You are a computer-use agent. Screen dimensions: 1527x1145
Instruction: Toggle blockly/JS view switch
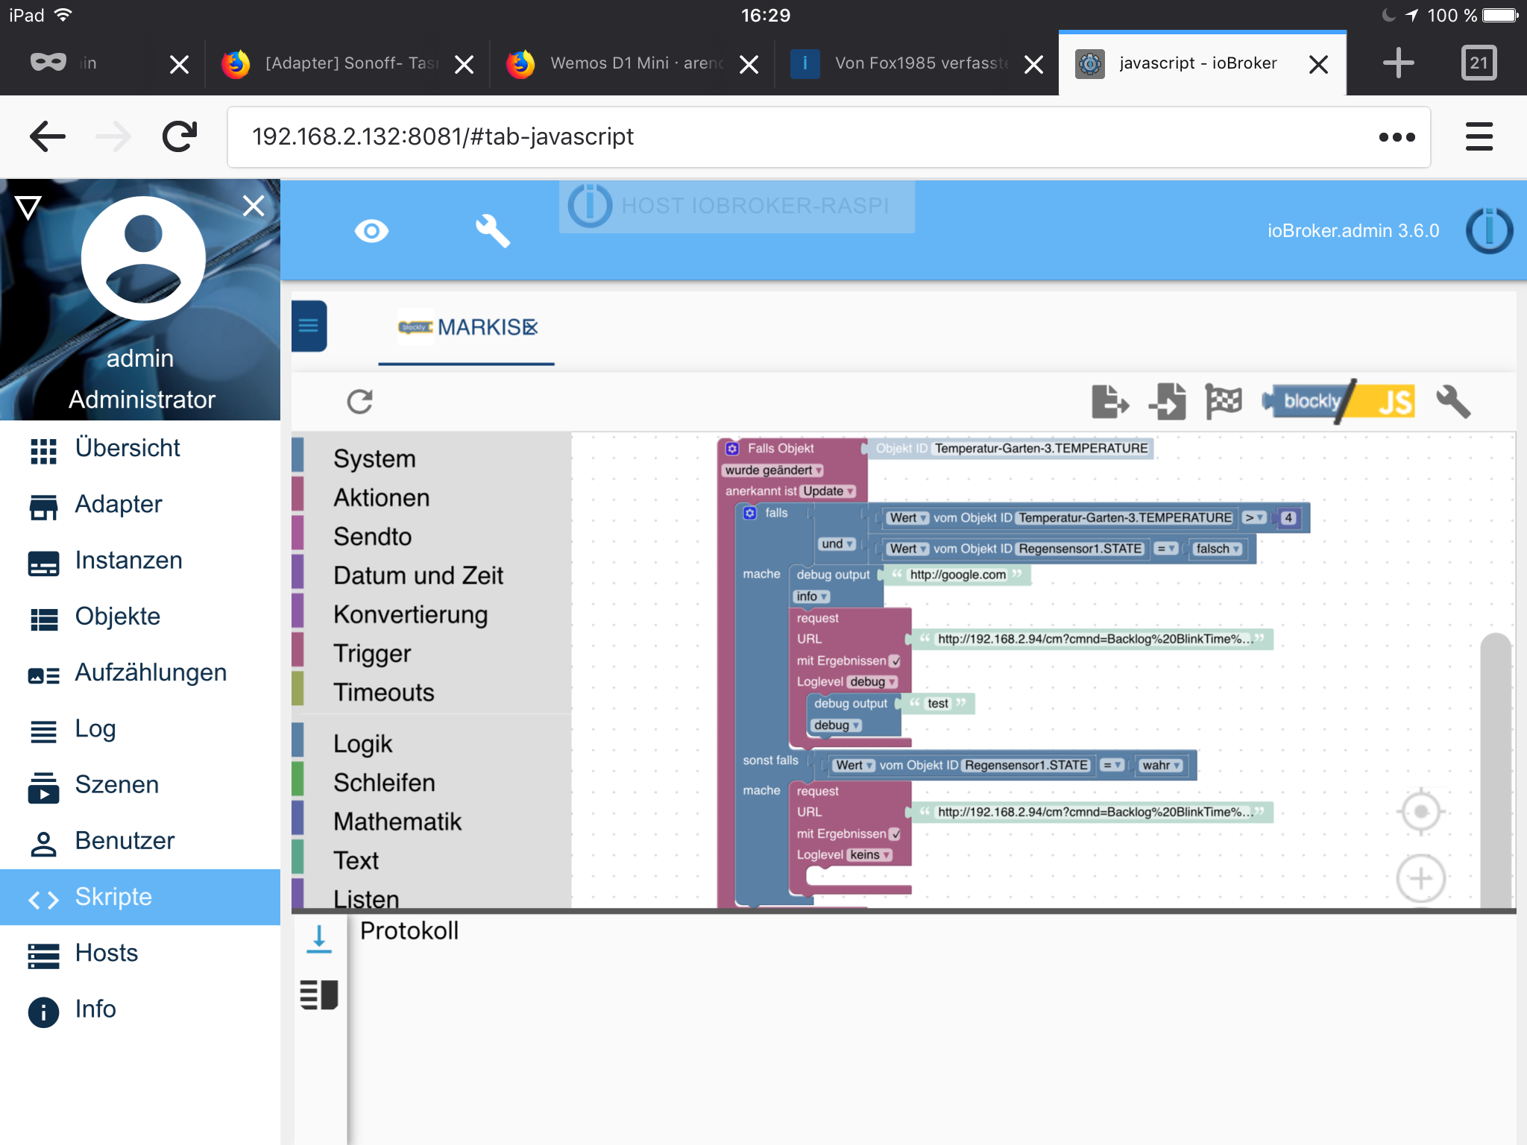[1340, 403]
